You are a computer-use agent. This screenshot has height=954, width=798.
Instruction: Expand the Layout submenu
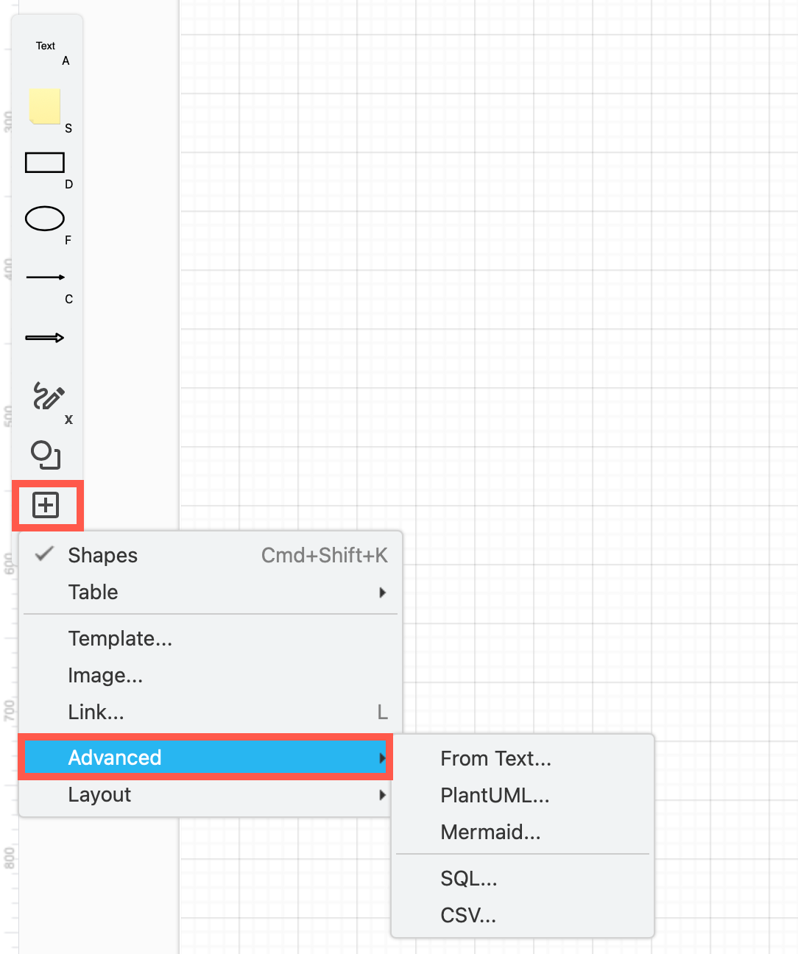click(x=99, y=794)
